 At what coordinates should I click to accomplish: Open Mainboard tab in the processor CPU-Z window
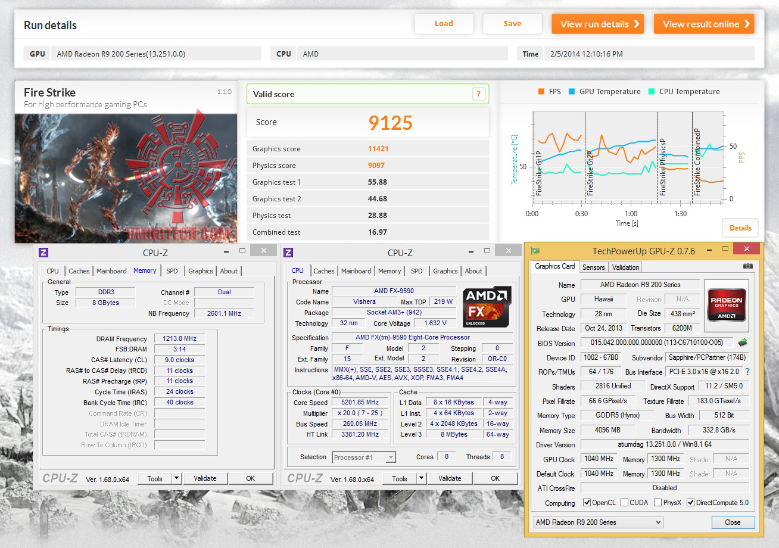[356, 271]
